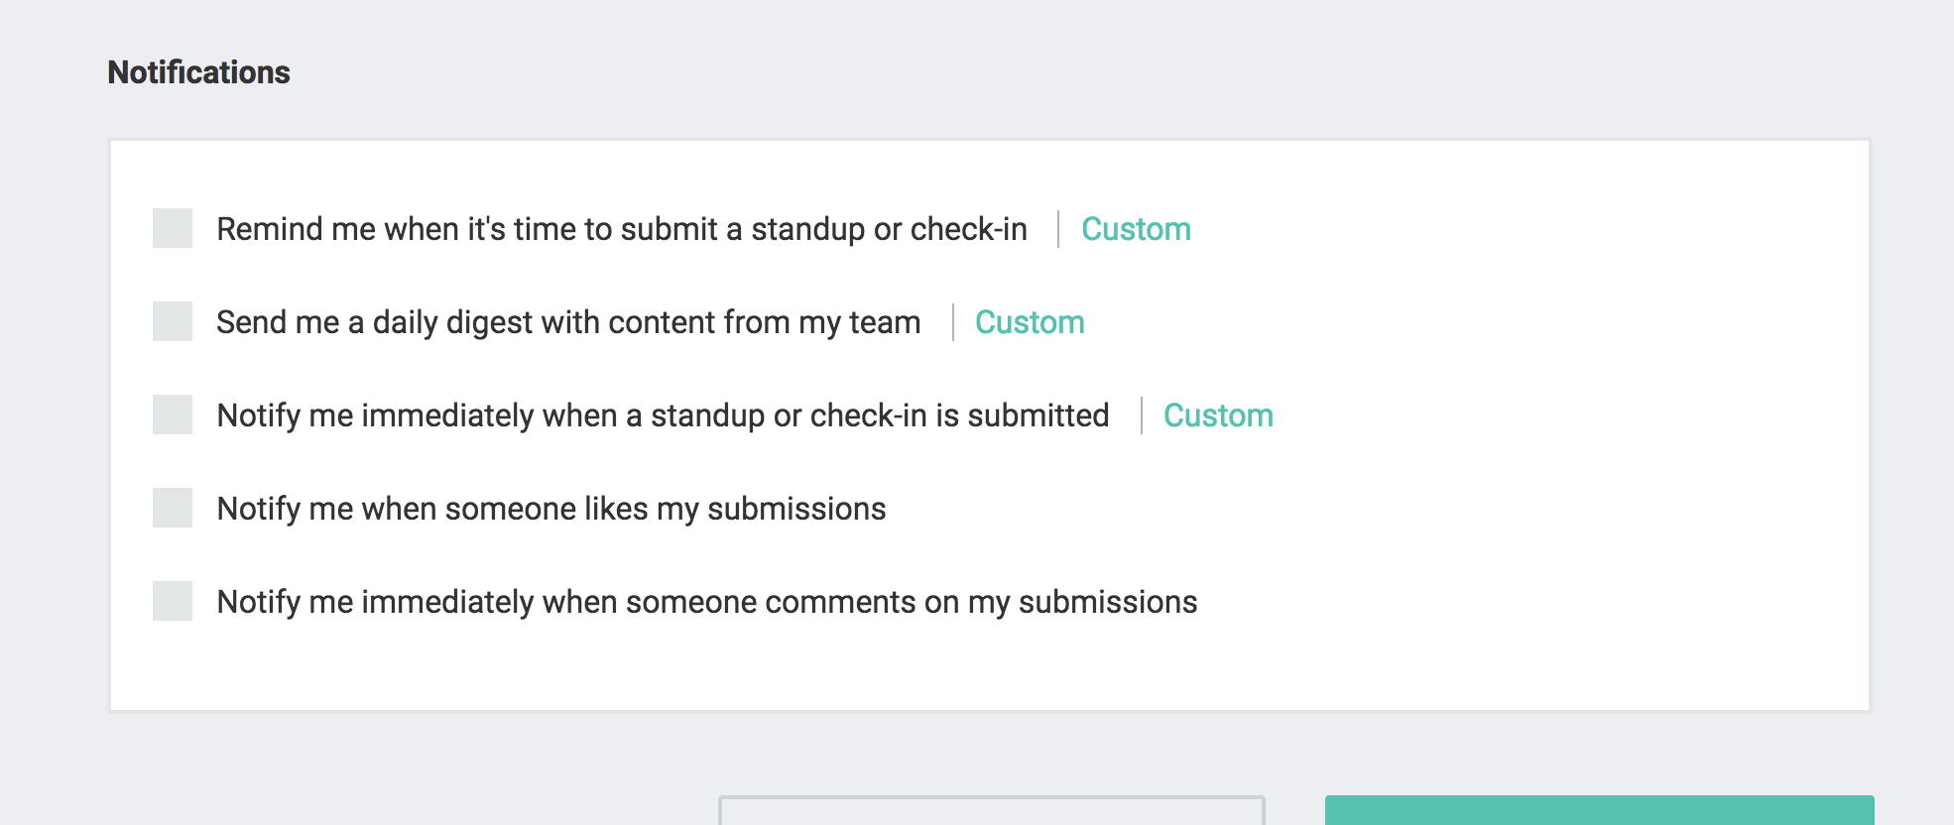Click the divider after 'check-in is submitted' text
1954x825 pixels.
click(x=1141, y=415)
